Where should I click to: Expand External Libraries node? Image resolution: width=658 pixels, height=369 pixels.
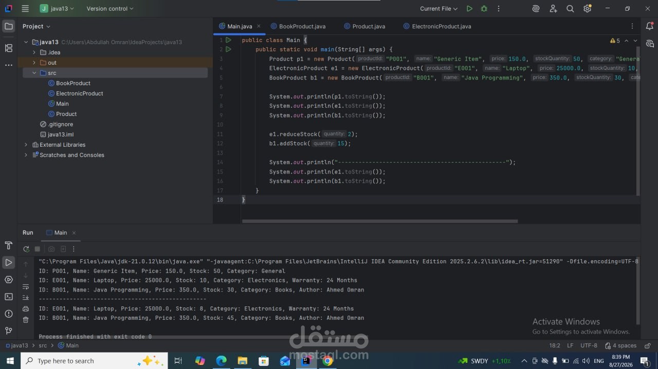26,145
